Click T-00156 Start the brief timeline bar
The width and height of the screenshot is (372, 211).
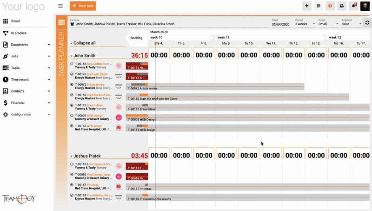[x=237, y=97]
